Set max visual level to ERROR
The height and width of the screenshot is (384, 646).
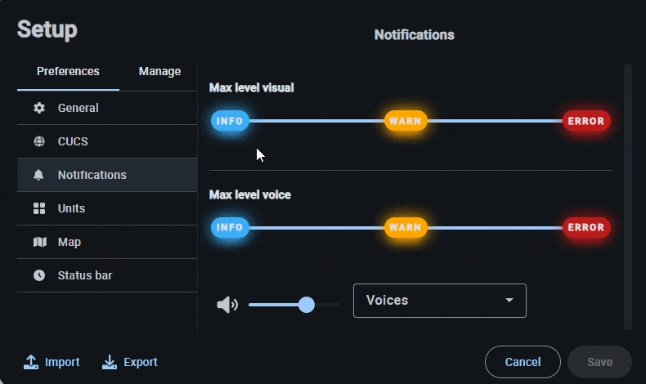(x=585, y=121)
